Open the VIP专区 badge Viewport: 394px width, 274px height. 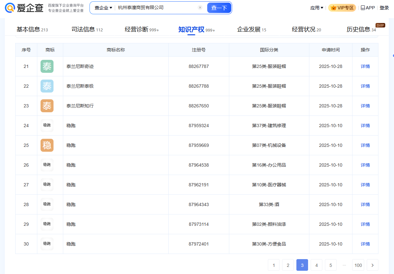pyautogui.click(x=342, y=8)
